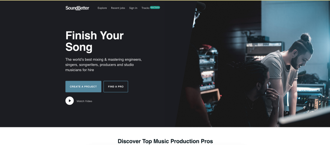Go to Recent jobs
Image resolution: width=330 pixels, height=145 pixels.
pyautogui.click(x=118, y=8)
